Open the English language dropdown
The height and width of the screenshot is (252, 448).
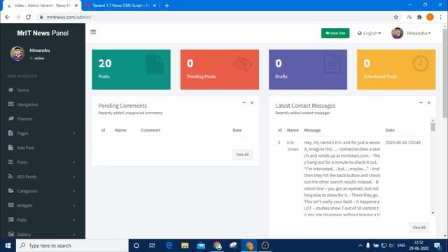(x=369, y=33)
